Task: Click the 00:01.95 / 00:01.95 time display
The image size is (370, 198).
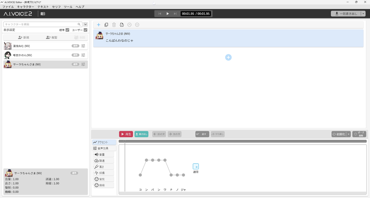Action: pos(195,14)
